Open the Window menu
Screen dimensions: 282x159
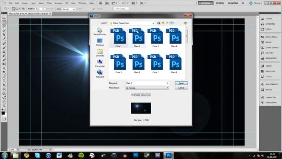[82, 3]
